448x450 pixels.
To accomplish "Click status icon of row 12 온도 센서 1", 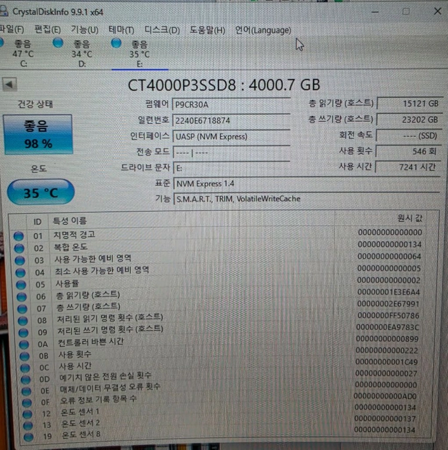I will (x=27, y=414).
